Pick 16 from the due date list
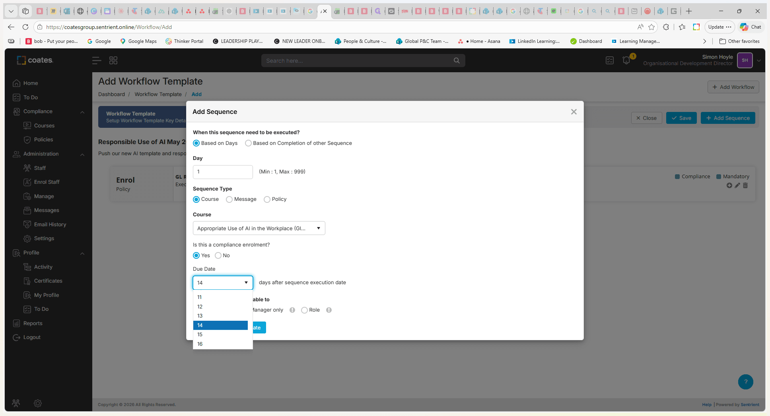This screenshot has width=770, height=416. coord(220,344)
